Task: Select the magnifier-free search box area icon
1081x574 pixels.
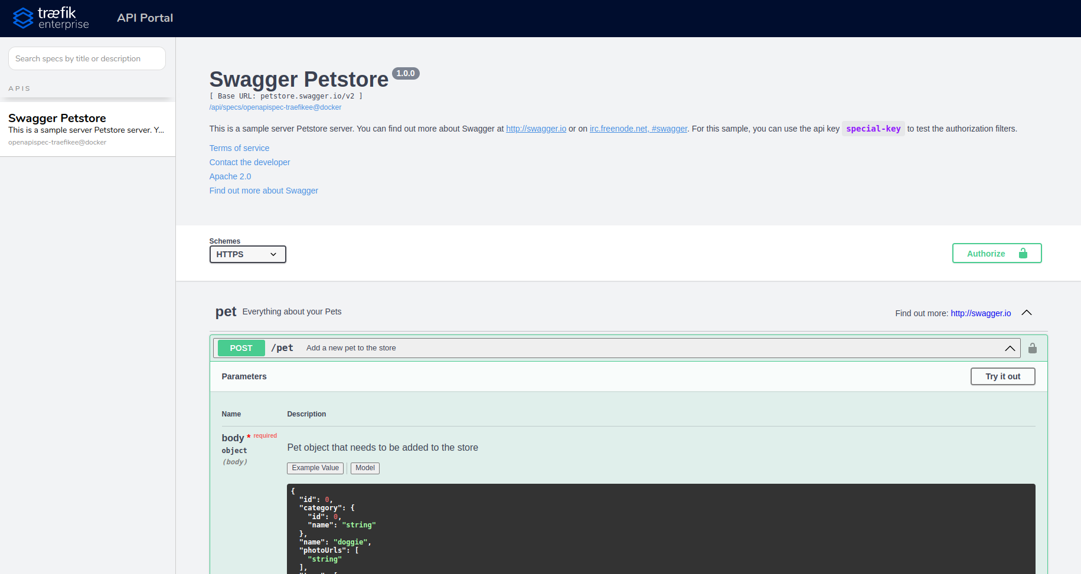Action: point(86,58)
